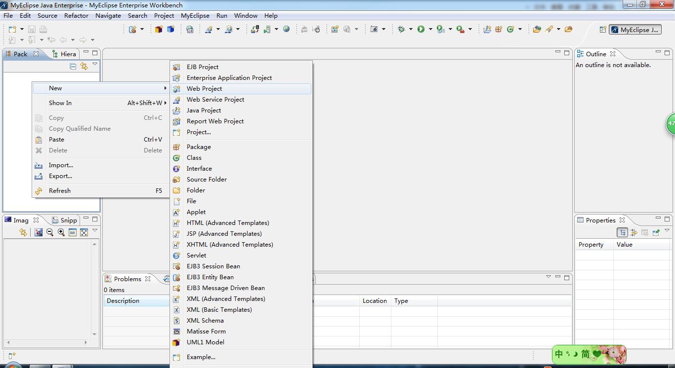
Task: Click the fit-to-window image icon
Action: pyautogui.click(x=84, y=232)
